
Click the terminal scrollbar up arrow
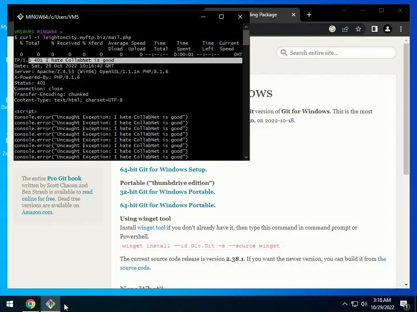click(246, 27)
